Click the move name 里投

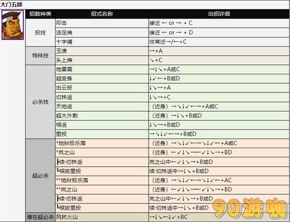point(61,134)
